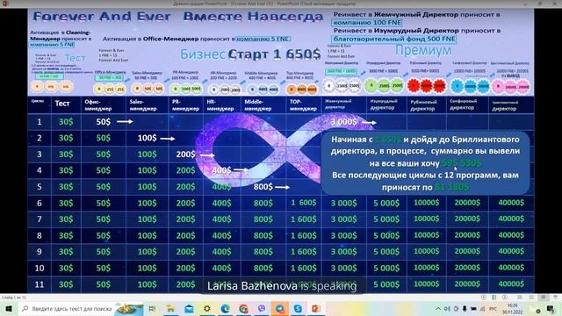Click the '40000$' cell in cycle row 6
The width and height of the screenshot is (562, 316).
511,203
